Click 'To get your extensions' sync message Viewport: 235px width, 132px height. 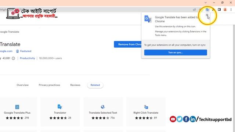pos(175,45)
